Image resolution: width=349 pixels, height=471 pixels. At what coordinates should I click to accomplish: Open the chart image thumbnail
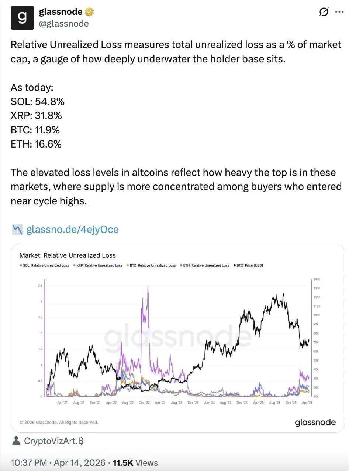pyautogui.click(x=178, y=338)
